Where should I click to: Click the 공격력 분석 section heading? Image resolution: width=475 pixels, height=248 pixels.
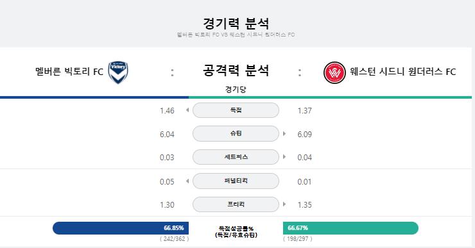(x=236, y=70)
